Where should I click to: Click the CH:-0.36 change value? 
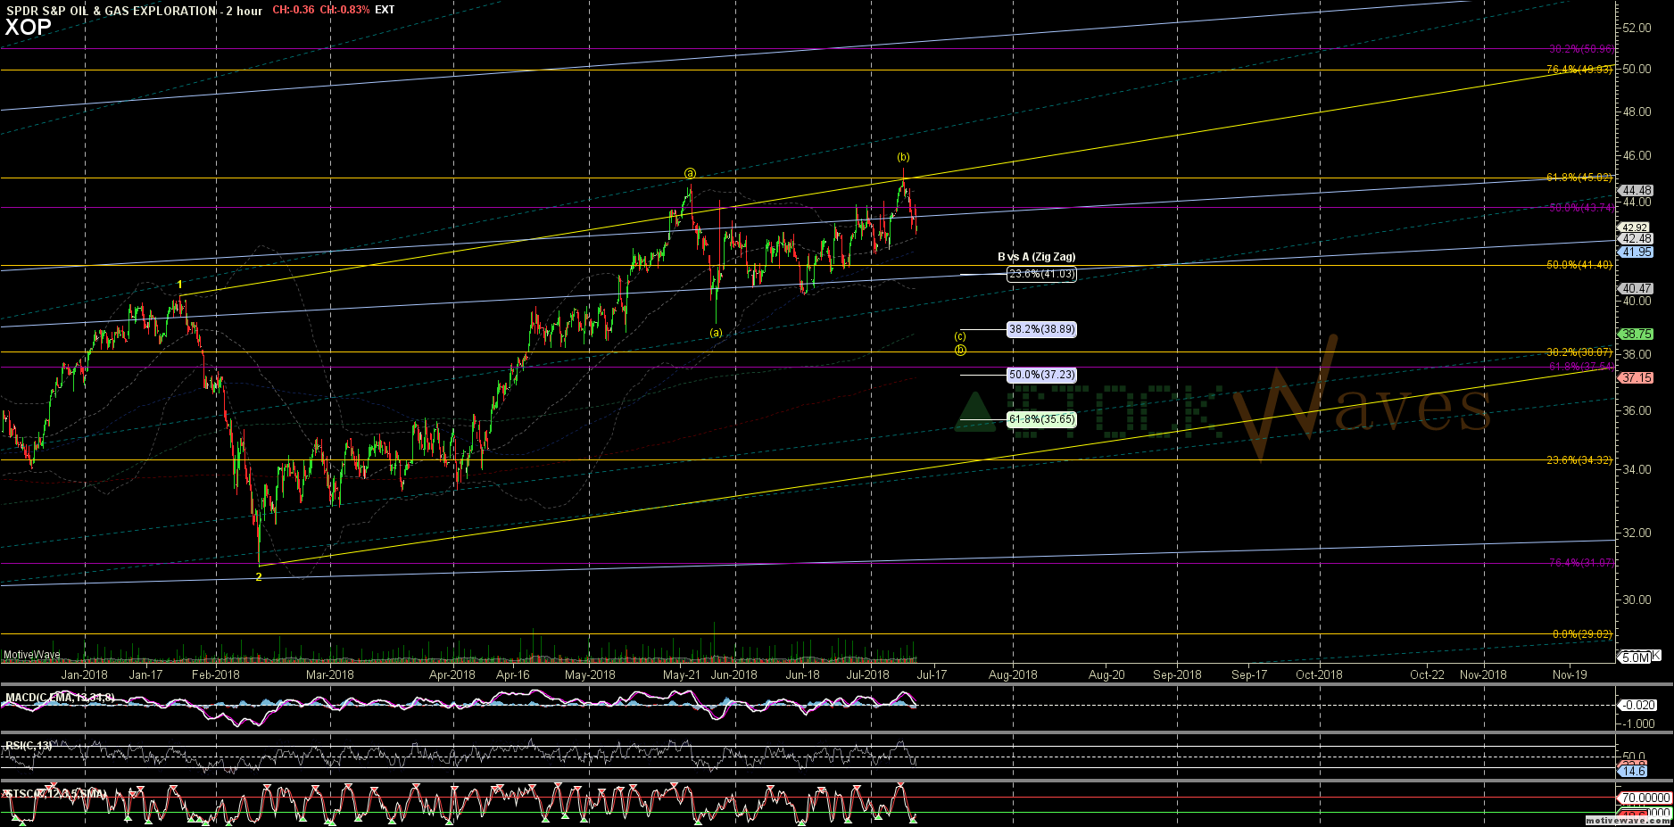pyautogui.click(x=294, y=11)
